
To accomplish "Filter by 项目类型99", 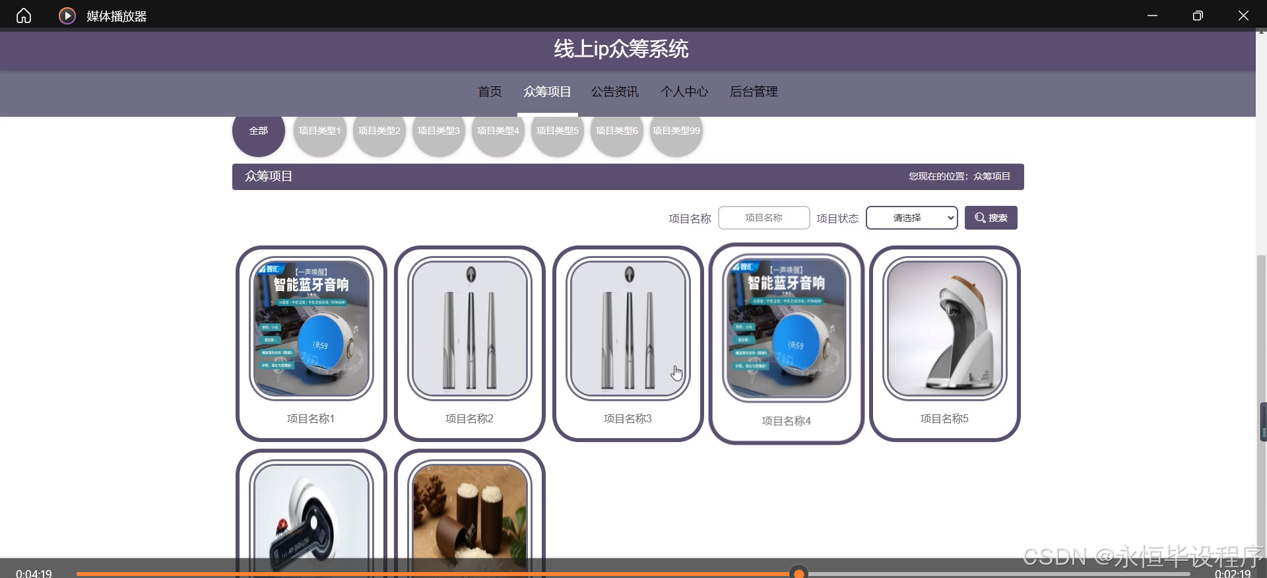I will [676, 131].
